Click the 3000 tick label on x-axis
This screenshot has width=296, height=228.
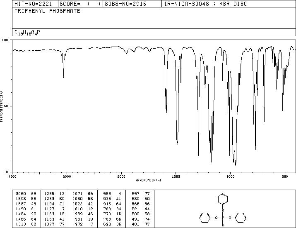pos(67,176)
